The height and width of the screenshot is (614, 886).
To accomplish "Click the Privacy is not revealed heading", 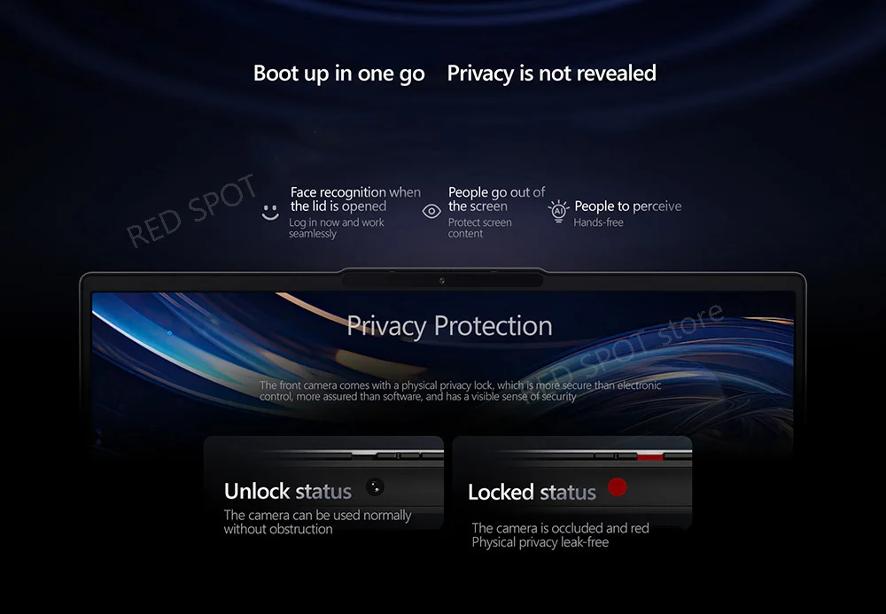I will [x=551, y=74].
